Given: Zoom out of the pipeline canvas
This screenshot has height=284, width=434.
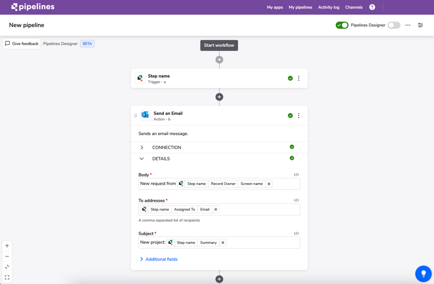Looking at the screenshot, I should click(7, 256).
